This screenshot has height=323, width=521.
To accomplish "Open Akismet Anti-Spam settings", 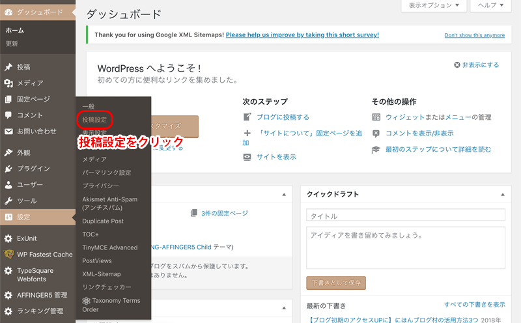I will pos(109,203).
